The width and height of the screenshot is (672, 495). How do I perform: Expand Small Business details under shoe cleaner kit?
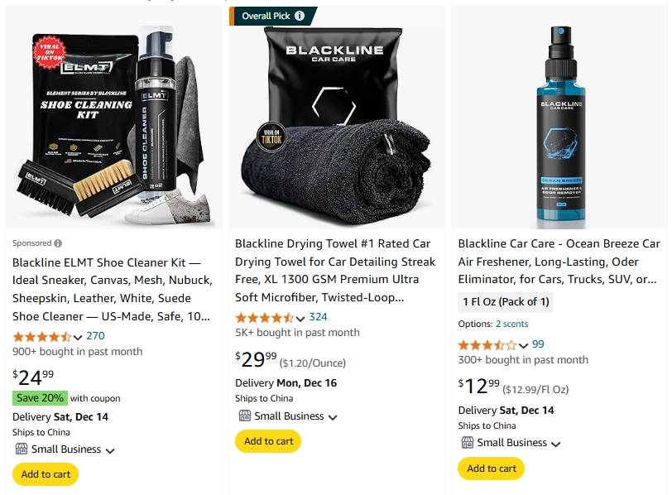pyautogui.click(x=110, y=451)
